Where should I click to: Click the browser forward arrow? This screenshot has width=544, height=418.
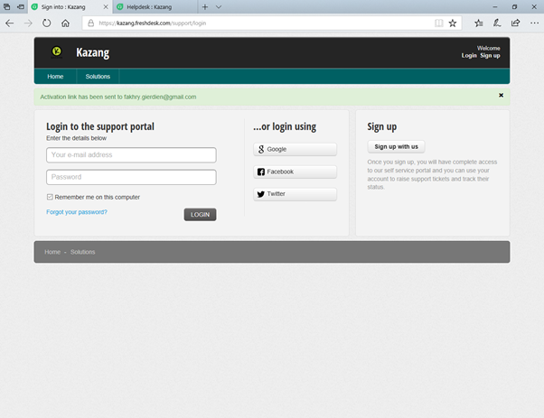point(28,23)
